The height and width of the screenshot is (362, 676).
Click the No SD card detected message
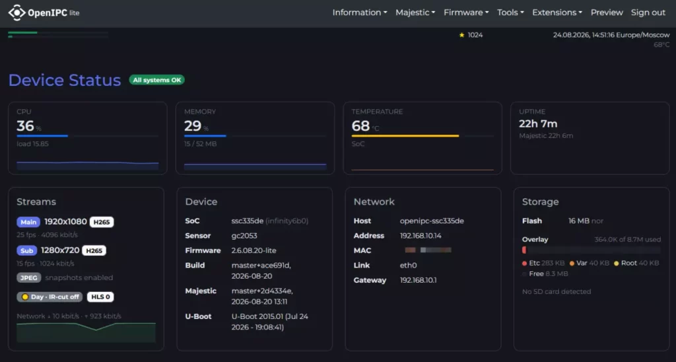tap(557, 292)
